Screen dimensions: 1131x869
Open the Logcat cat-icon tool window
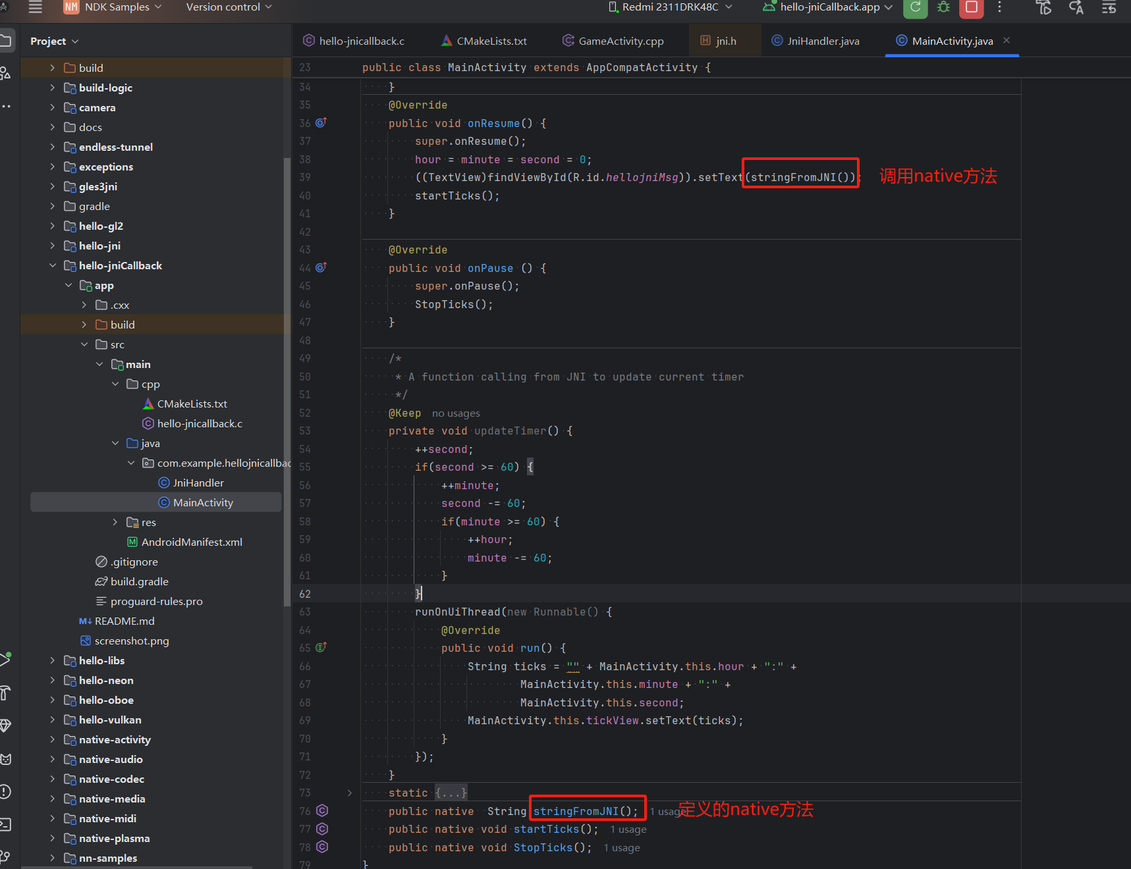(x=5, y=759)
